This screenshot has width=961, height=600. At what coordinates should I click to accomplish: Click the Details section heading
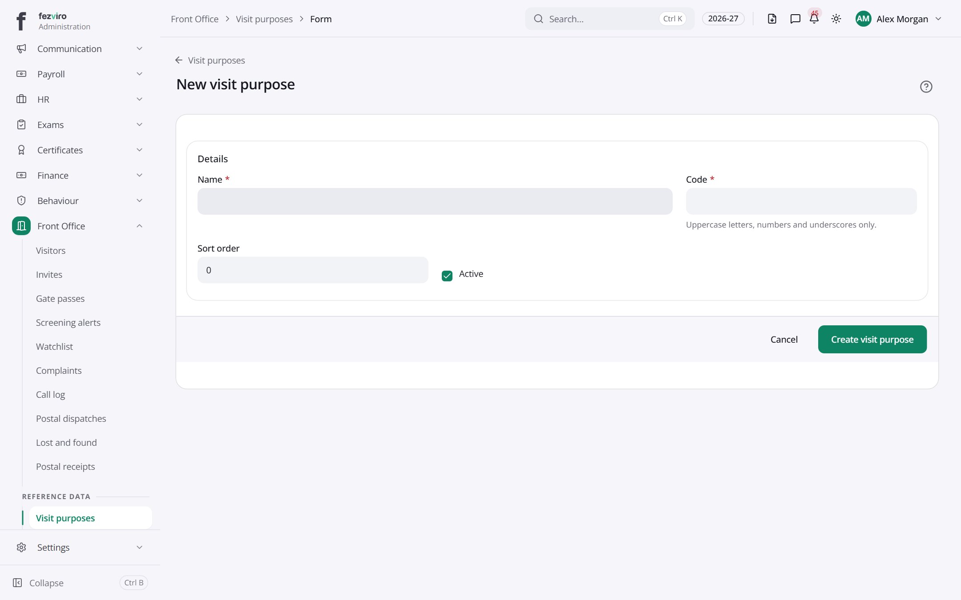(x=213, y=159)
